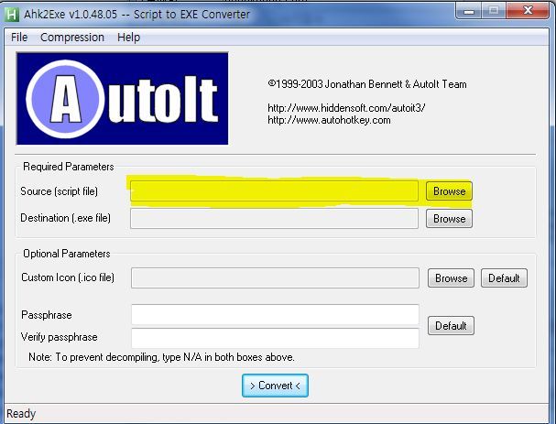Image resolution: width=556 pixels, height=424 pixels.
Task: Click the 'Verify passphrase' label
Action: (60, 337)
